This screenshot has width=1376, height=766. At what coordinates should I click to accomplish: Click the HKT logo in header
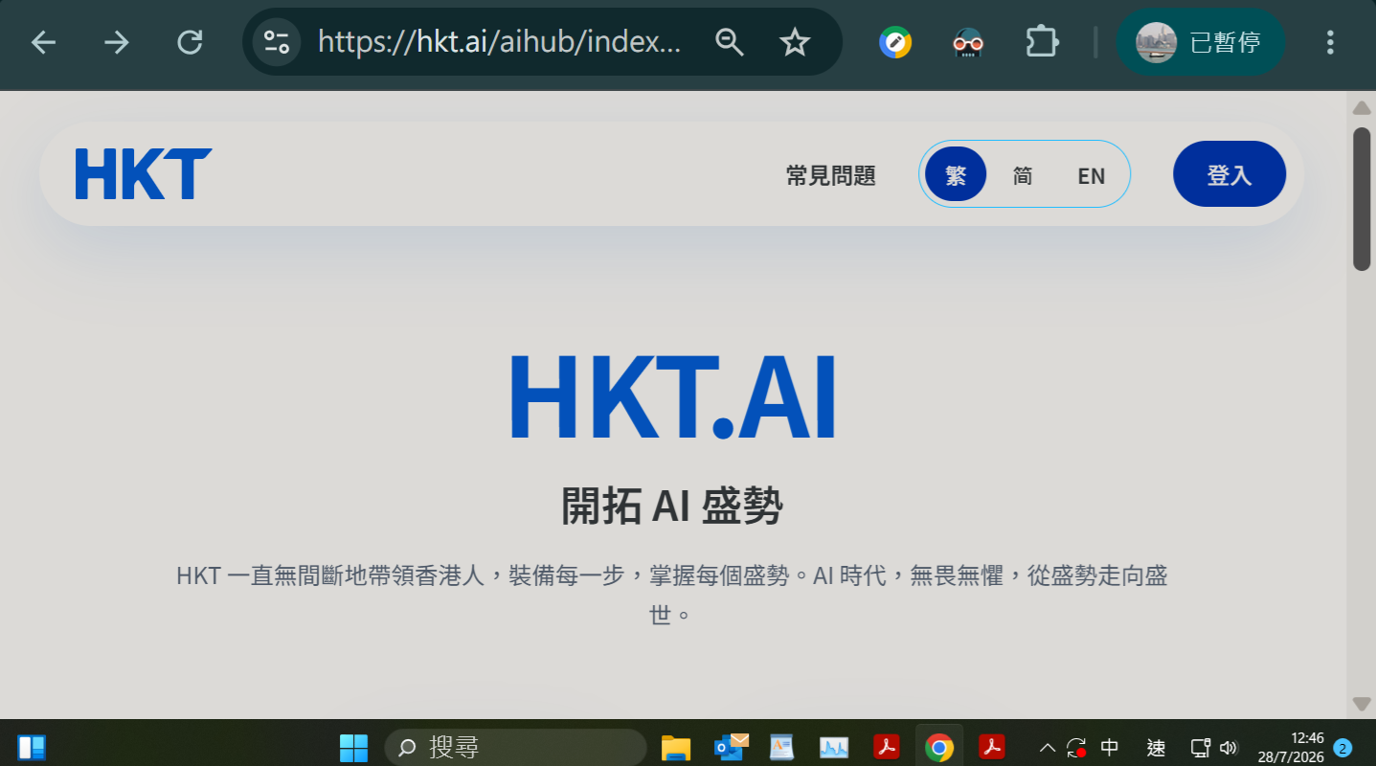click(144, 174)
